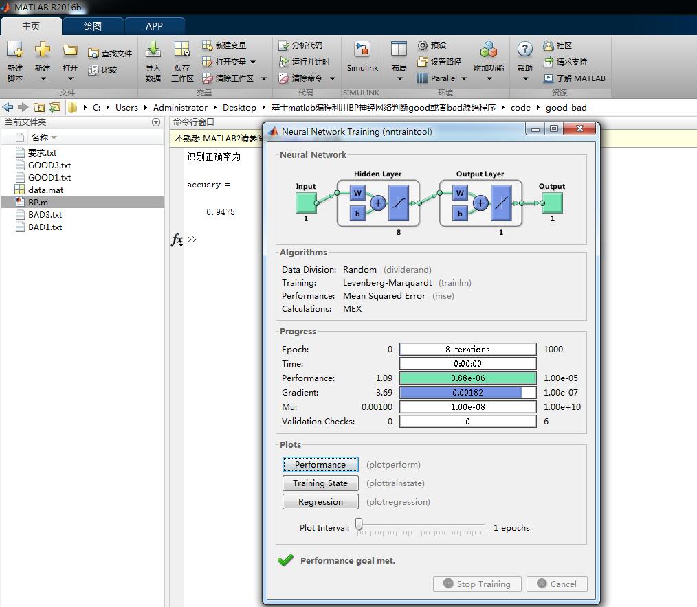Screen dimensions: 697x607
Task: Click the Training State plot button
Action: [x=320, y=483]
